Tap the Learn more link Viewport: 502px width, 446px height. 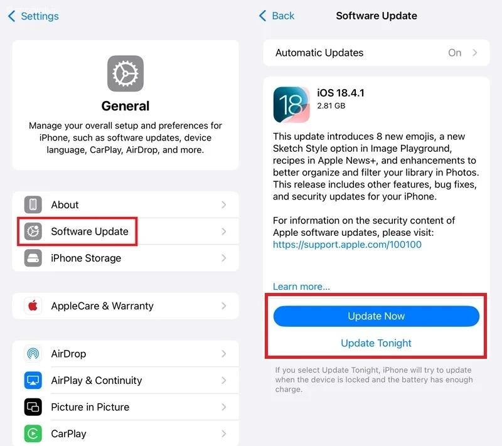301,287
